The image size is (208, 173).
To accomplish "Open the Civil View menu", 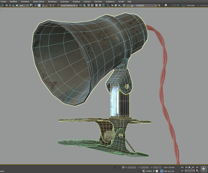I will pyautogui.click(x=98, y=2).
